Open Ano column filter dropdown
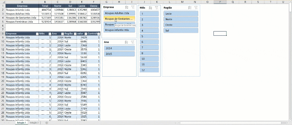The height and width of the screenshot is (125, 292). [x=62, y=34]
